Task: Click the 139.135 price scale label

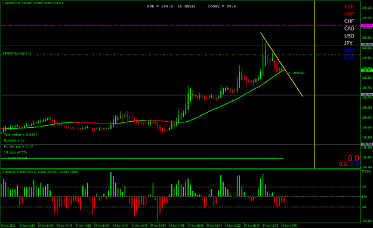Action: 366,18
